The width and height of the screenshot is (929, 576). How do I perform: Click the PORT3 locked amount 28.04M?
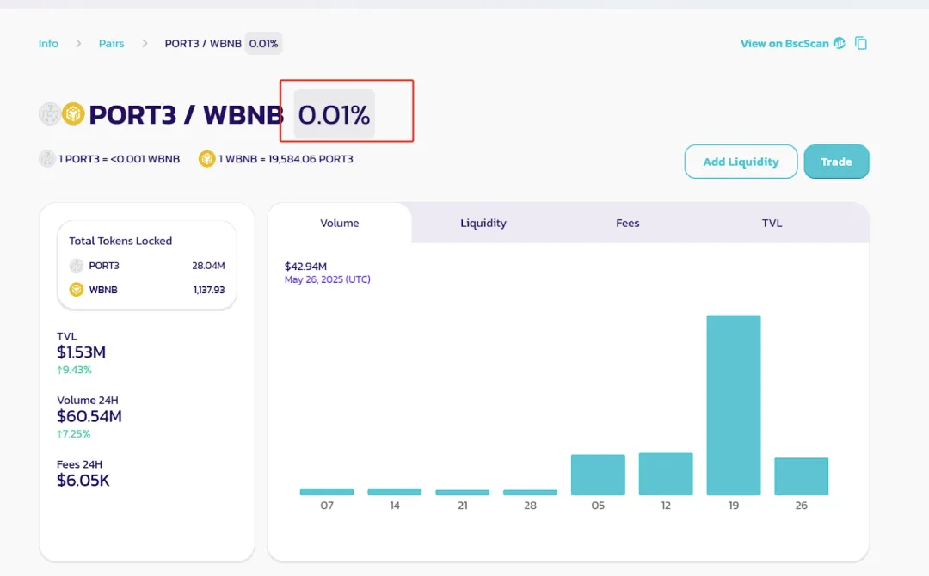pyautogui.click(x=208, y=265)
